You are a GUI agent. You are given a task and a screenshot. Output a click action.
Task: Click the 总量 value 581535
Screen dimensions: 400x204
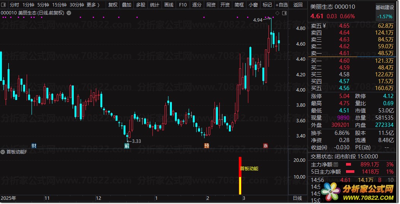point(384,118)
